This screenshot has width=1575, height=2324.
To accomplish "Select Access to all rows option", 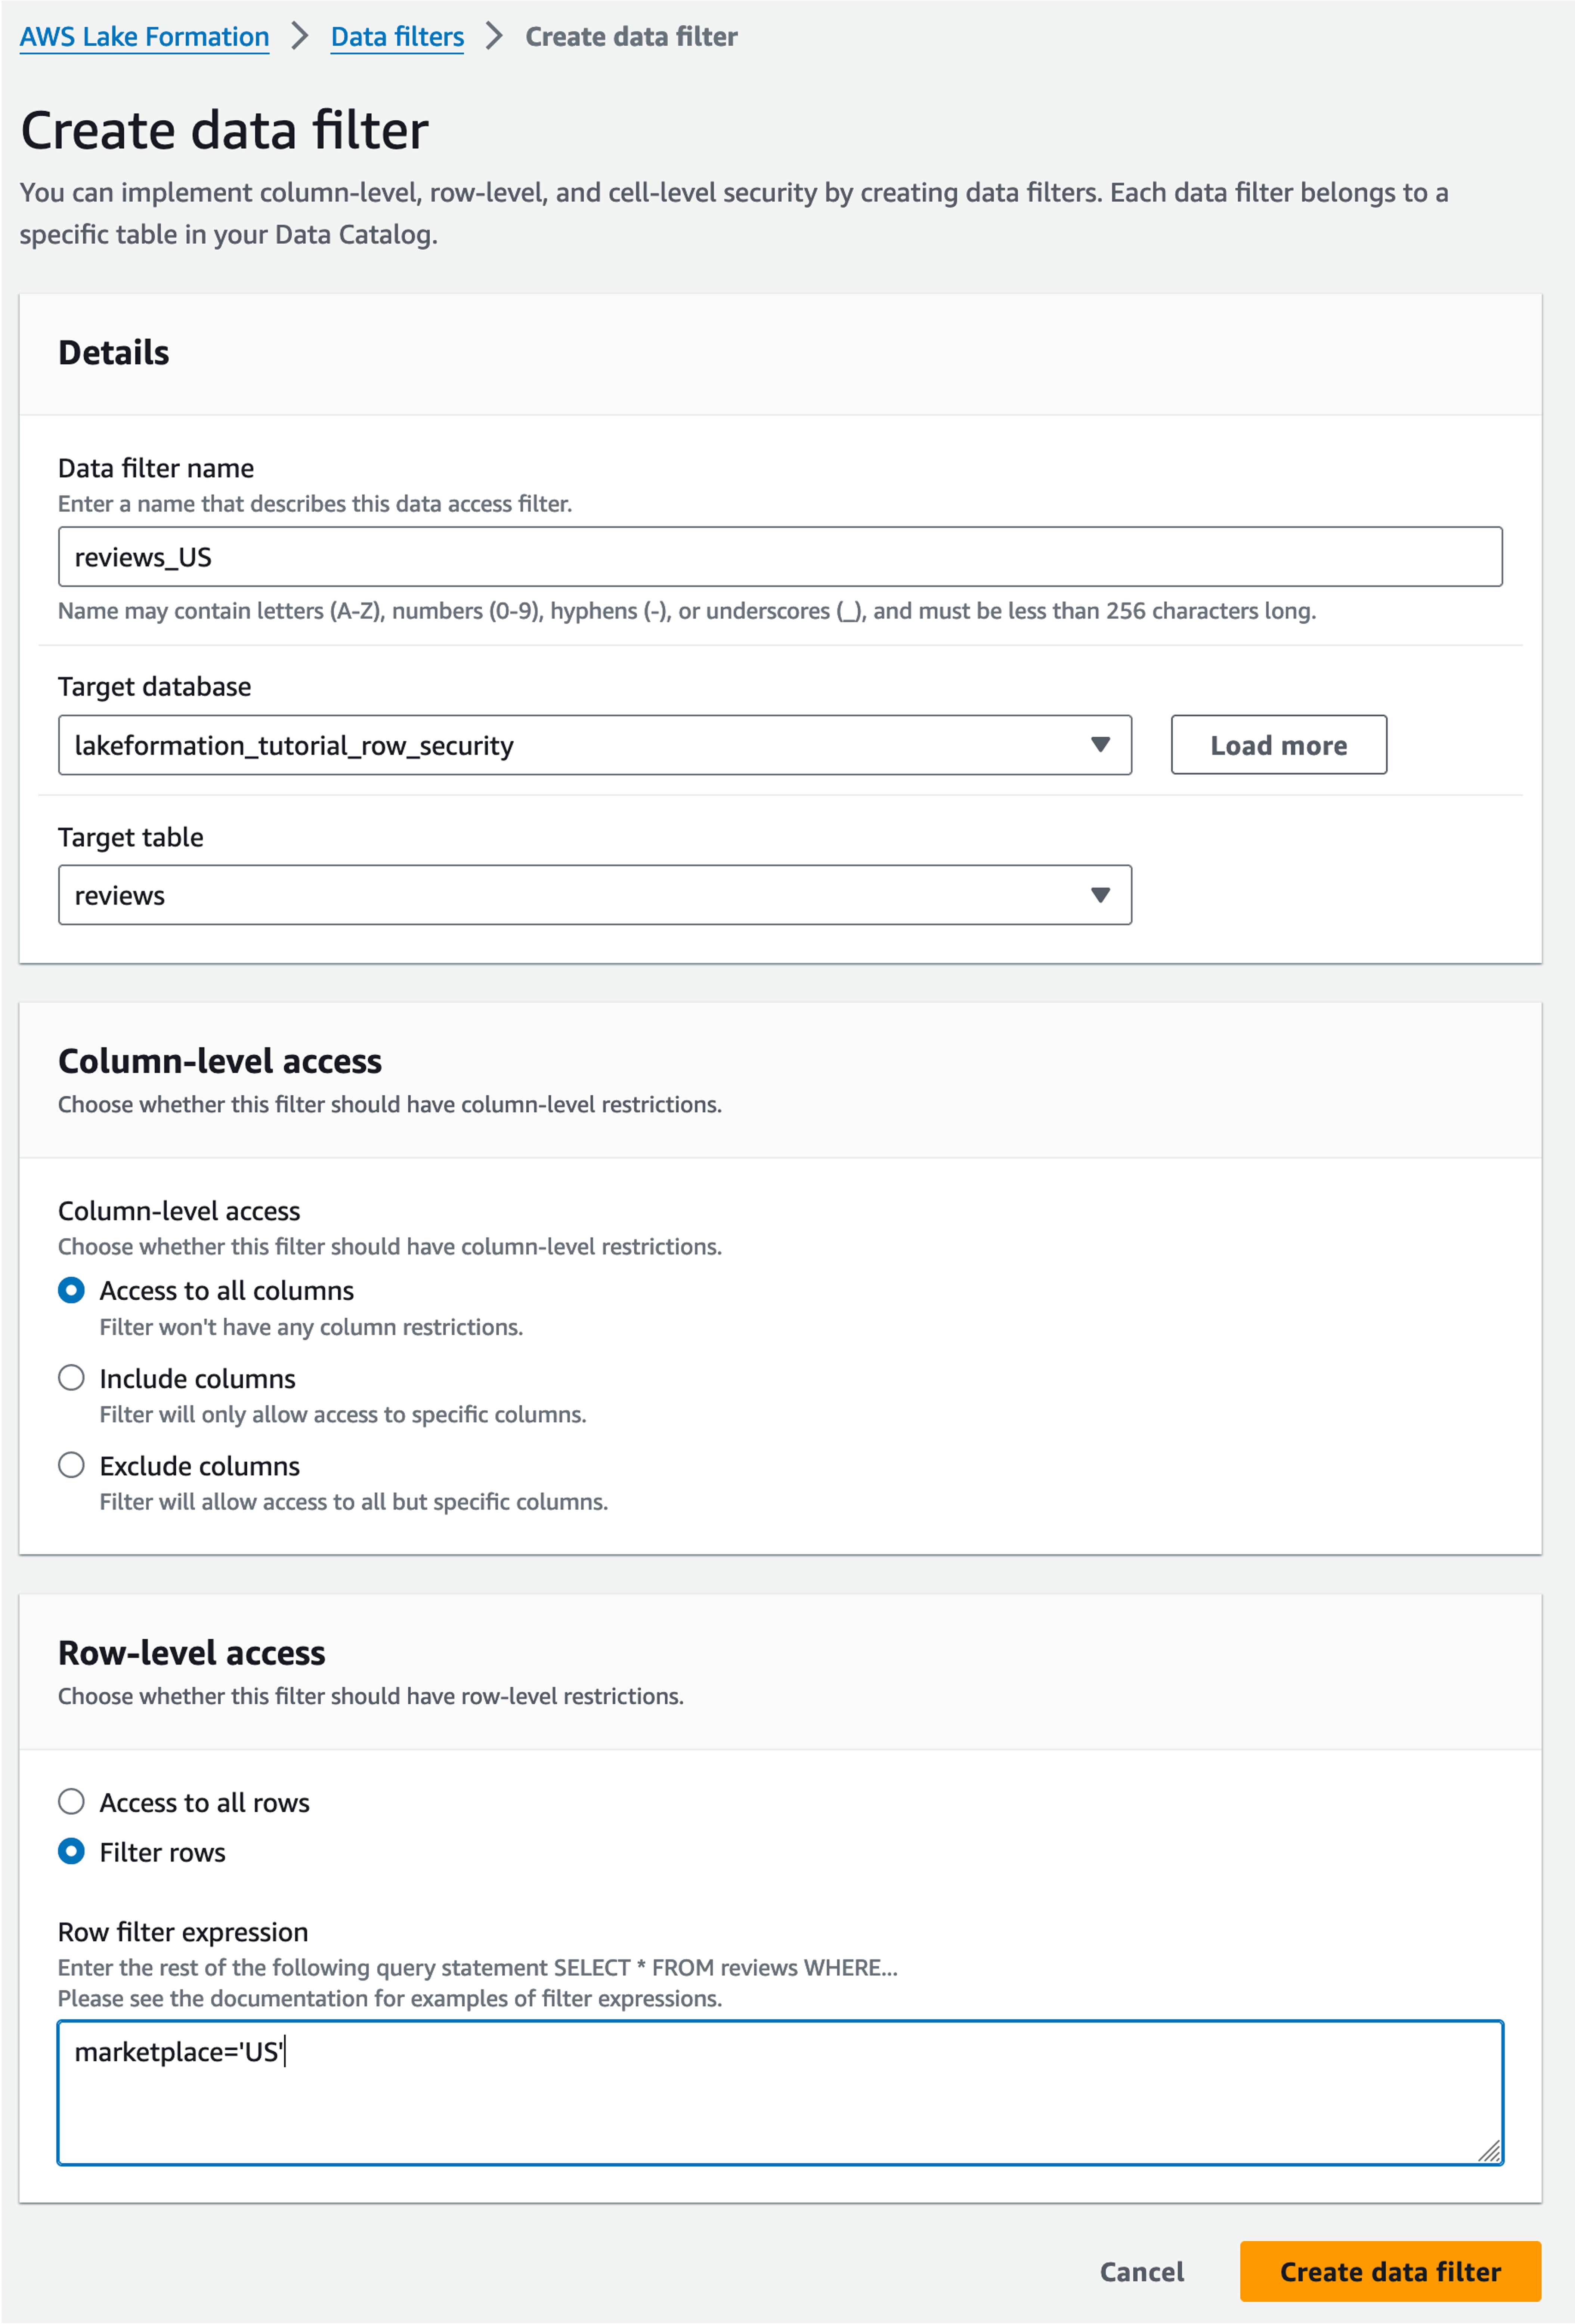I will coord(71,1802).
